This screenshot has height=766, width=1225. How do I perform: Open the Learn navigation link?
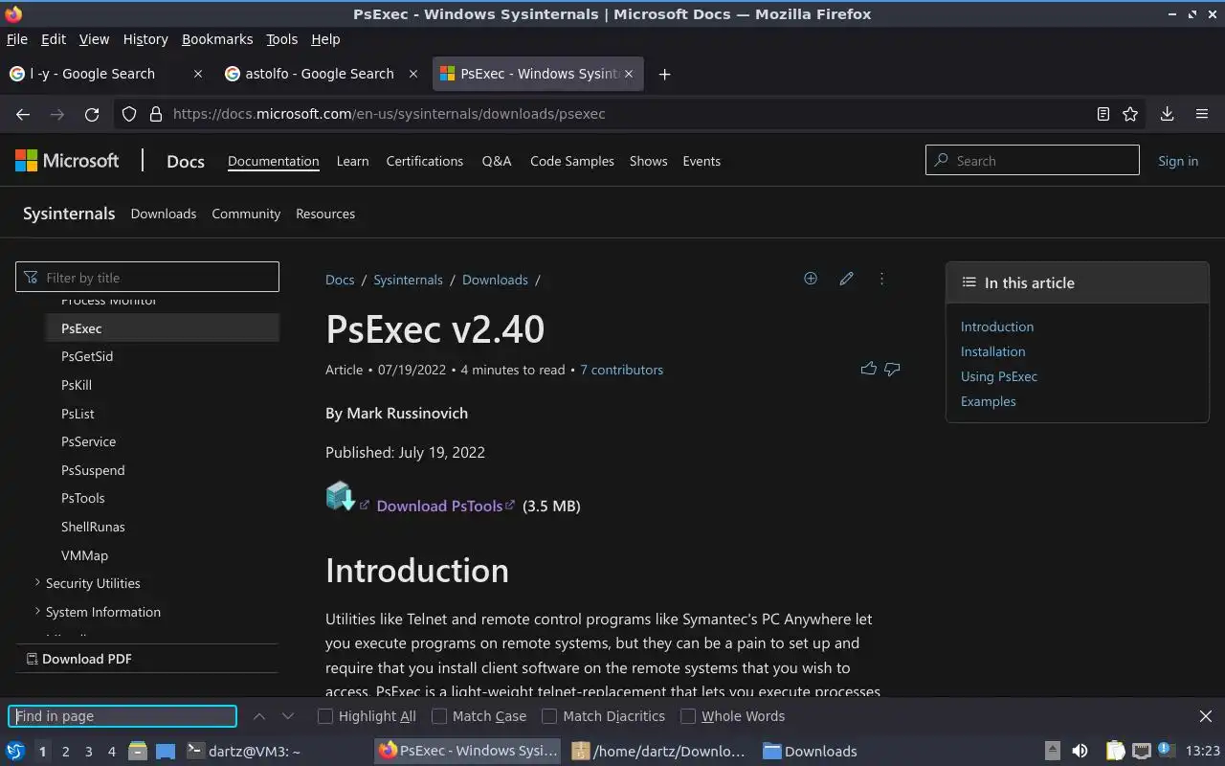tap(352, 161)
